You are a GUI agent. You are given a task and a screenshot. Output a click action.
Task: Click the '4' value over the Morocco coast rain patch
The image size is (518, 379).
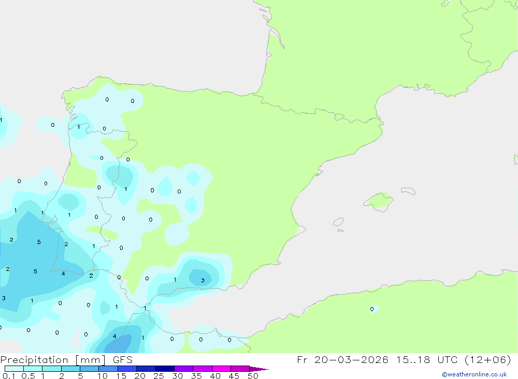(x=114, y=336)
